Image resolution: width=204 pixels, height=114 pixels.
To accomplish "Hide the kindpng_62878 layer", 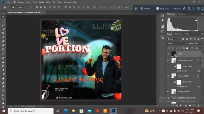I will click(168, 76).
